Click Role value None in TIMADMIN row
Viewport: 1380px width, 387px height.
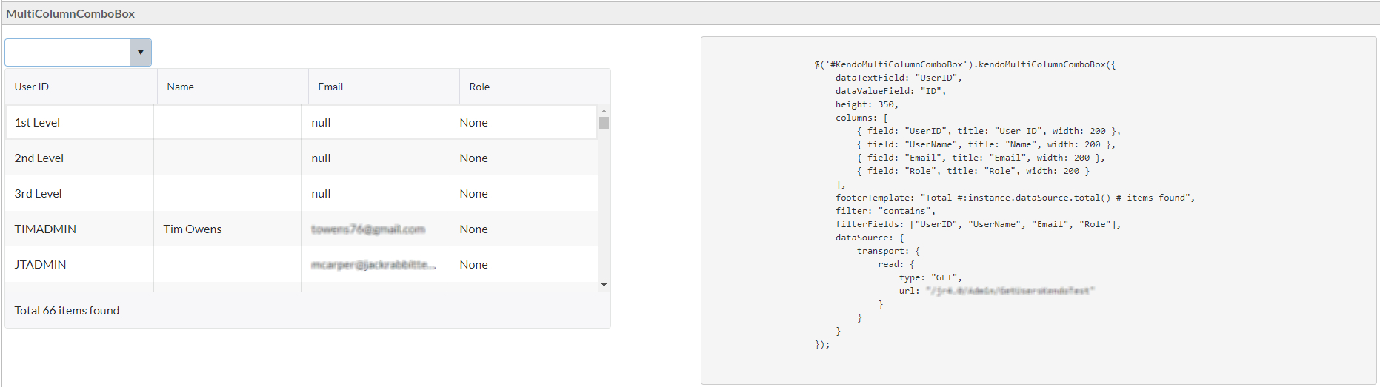click(473, 229)
